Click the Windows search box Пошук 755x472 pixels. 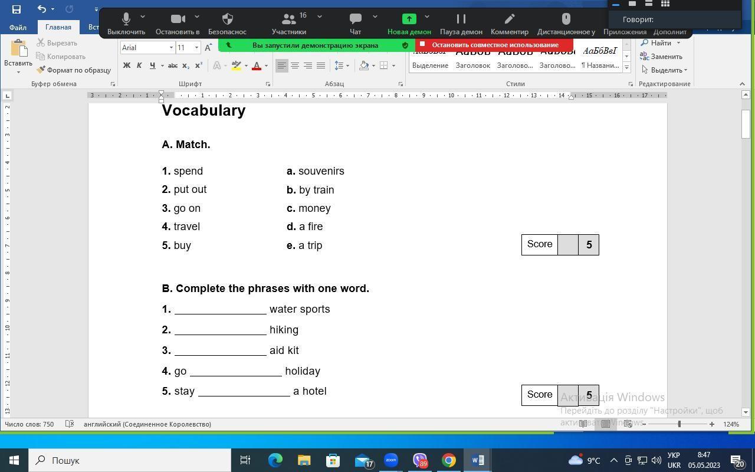130,460
